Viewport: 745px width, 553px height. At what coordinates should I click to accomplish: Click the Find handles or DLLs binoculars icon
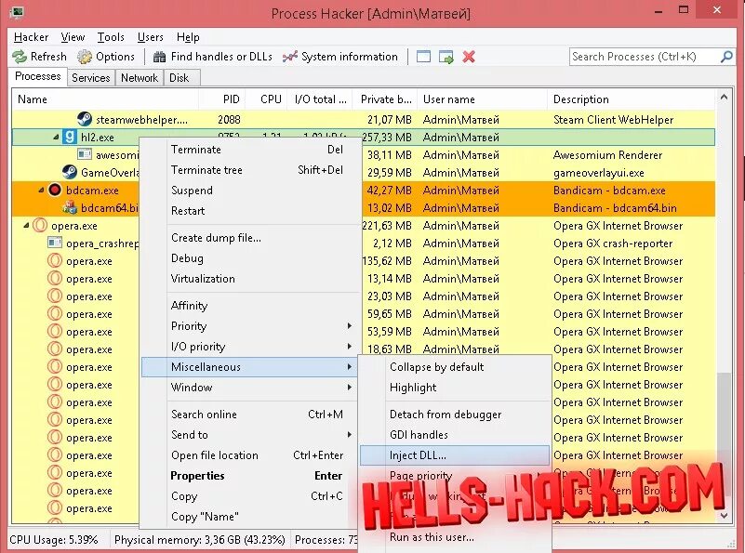click(x=160, y=57)
